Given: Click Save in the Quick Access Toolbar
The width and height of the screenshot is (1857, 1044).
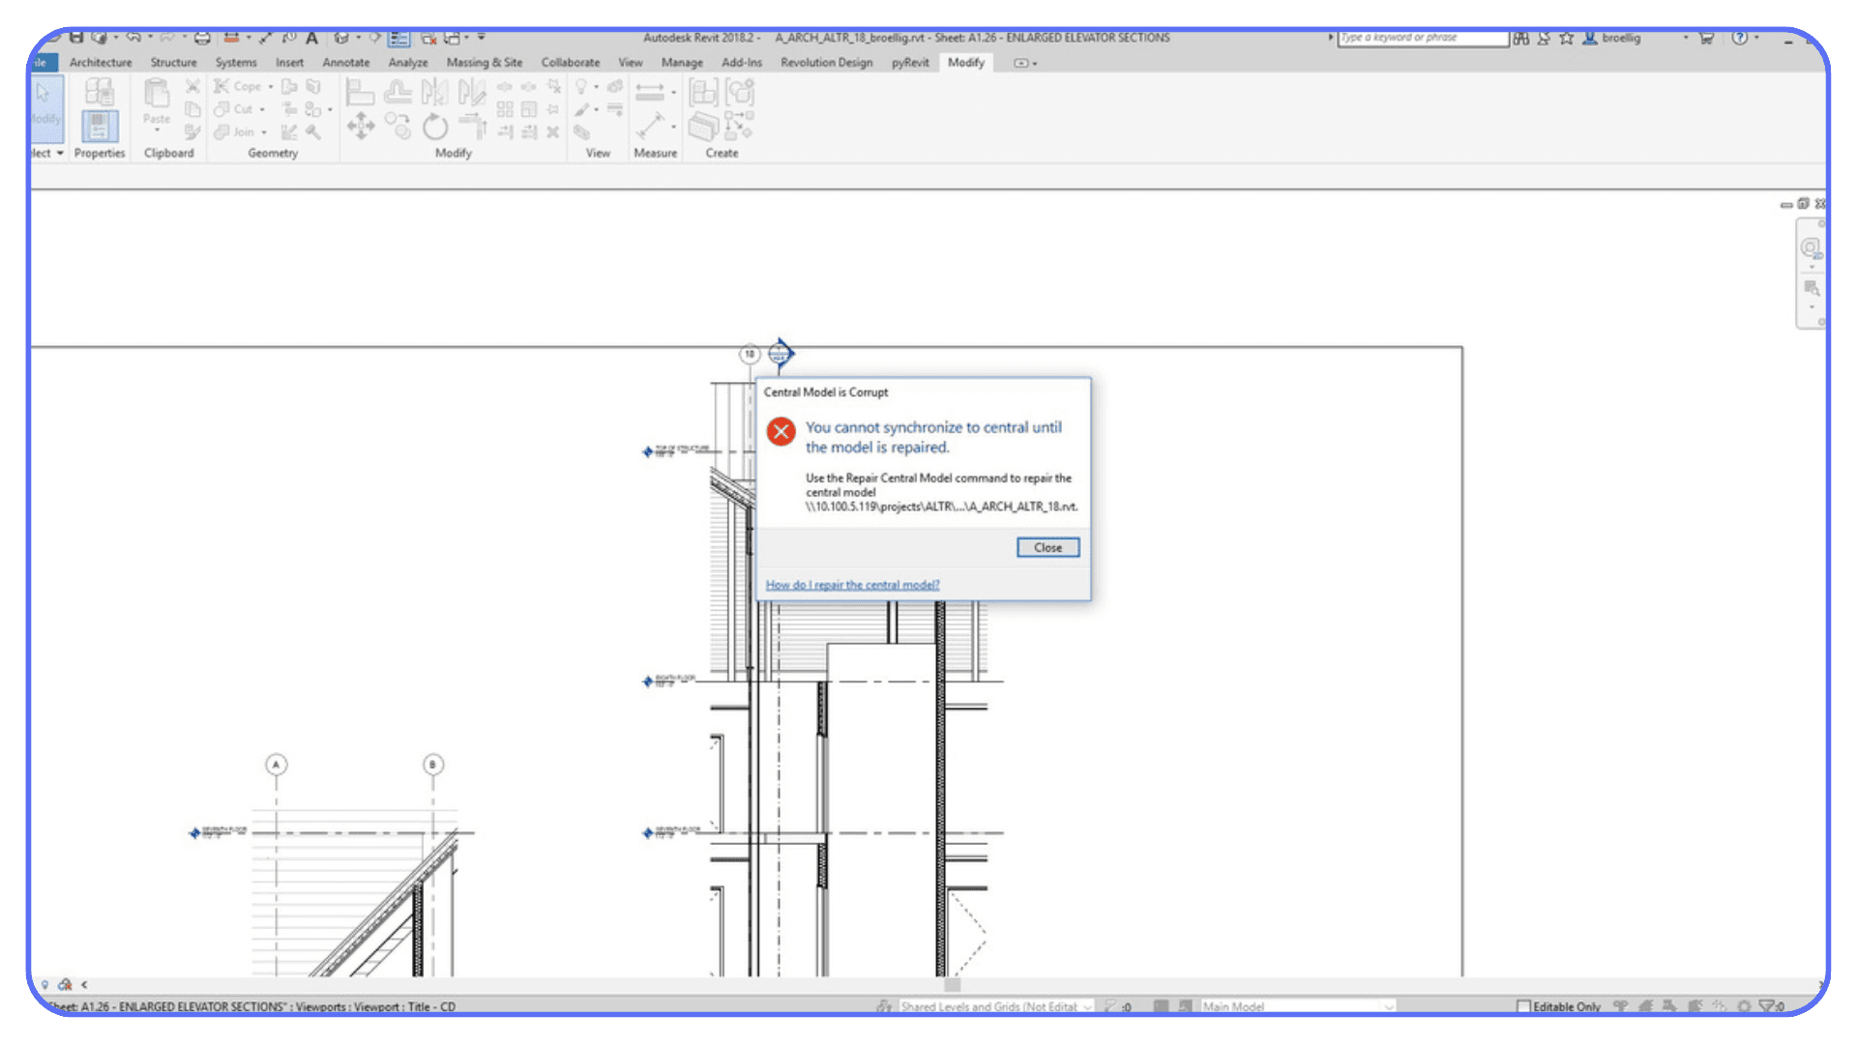Looking at the screenshot, I should (x=77, y=38).
